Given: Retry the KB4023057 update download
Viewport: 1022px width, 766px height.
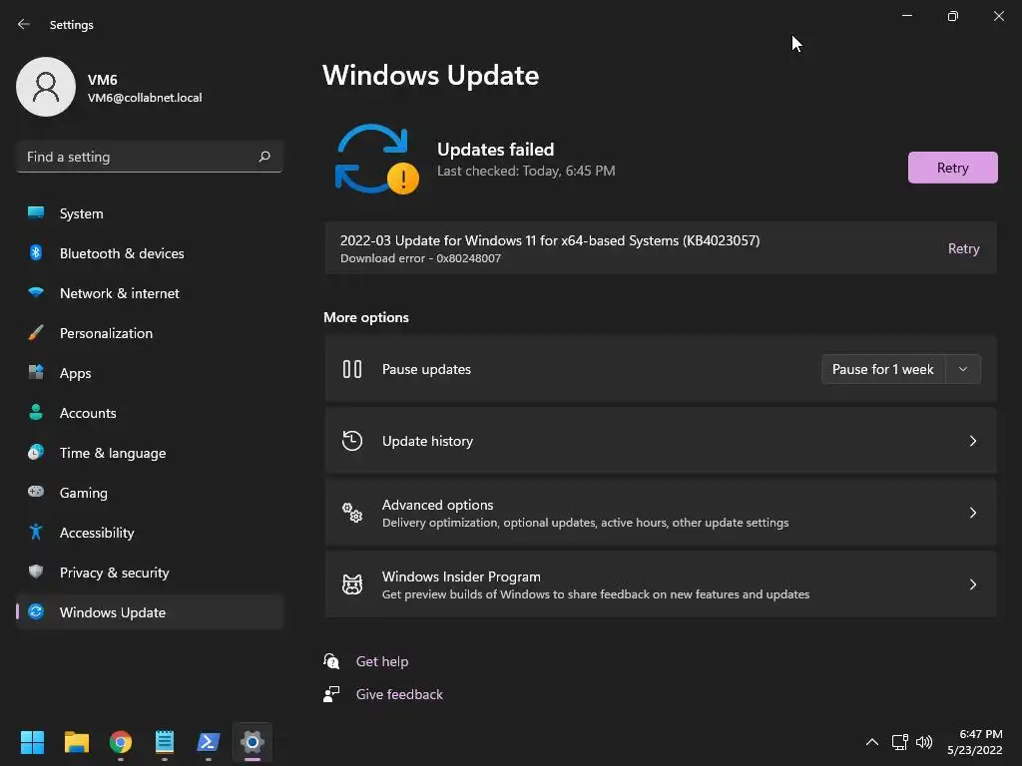Looking at the screenshot, I should 963,248.
